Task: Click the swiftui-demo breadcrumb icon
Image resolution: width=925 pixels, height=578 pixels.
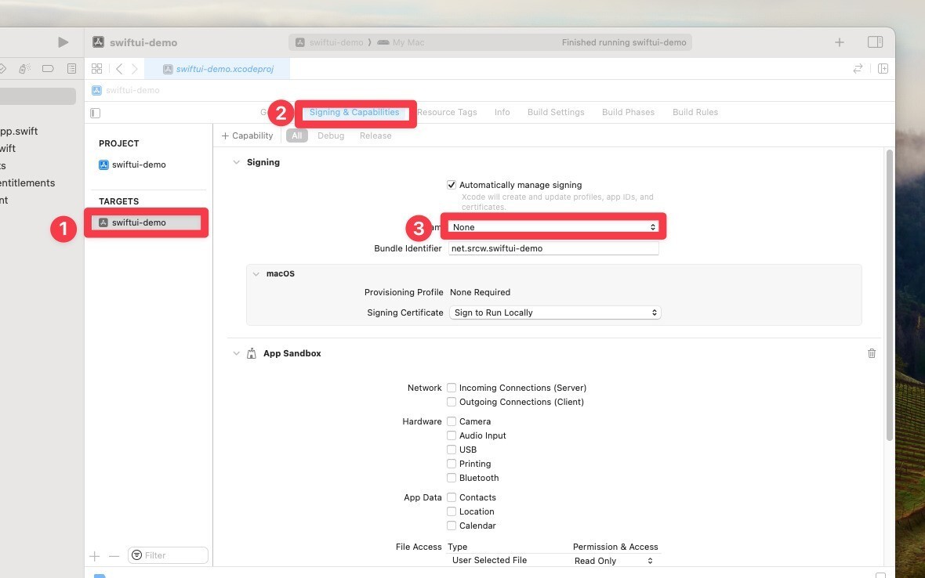Action: coord(96,90)
